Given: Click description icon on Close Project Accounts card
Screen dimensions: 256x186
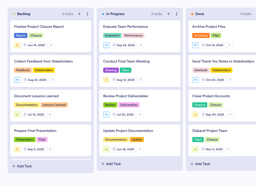Looking at the screenshot, I should (229, 115).
